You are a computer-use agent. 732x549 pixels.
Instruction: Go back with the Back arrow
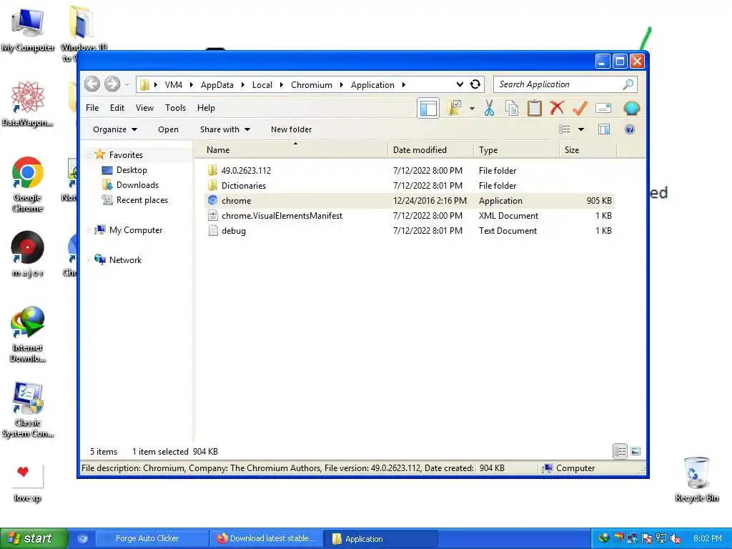point(92,84)
